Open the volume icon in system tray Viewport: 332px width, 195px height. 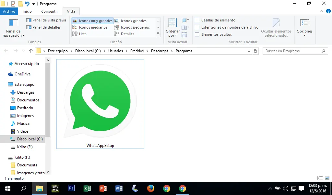[x=285, y=188]
